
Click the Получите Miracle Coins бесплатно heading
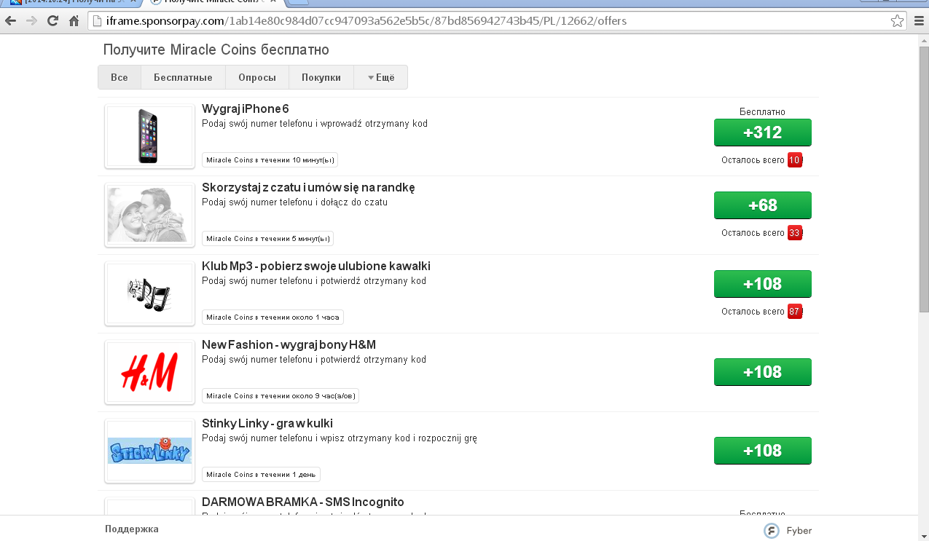click(x=216, y=50)
